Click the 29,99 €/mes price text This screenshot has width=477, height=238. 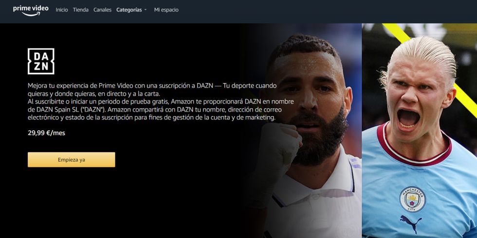click(x=46, y=133)
